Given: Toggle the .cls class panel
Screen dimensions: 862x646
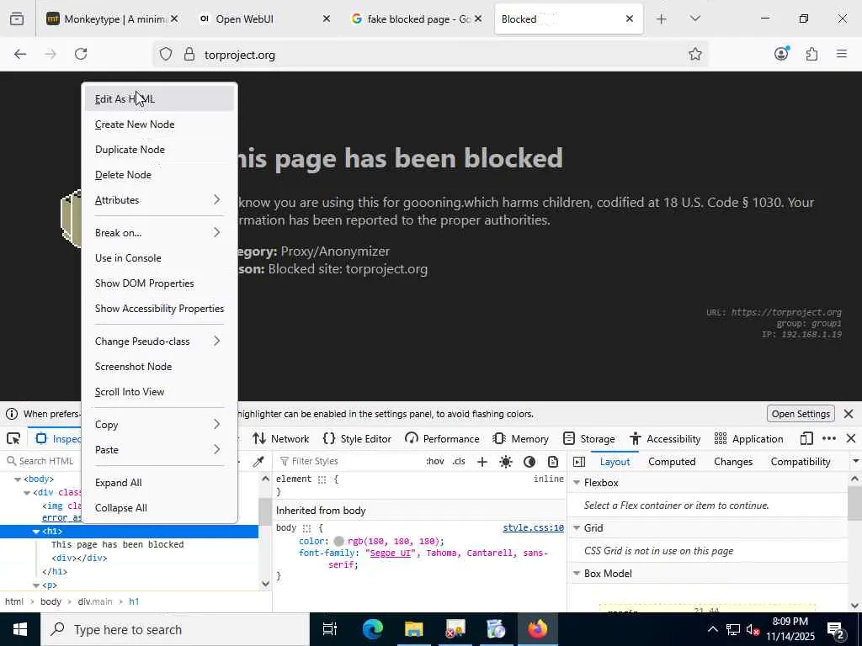Looking at the screenshot, I should [x=459, y=462].
